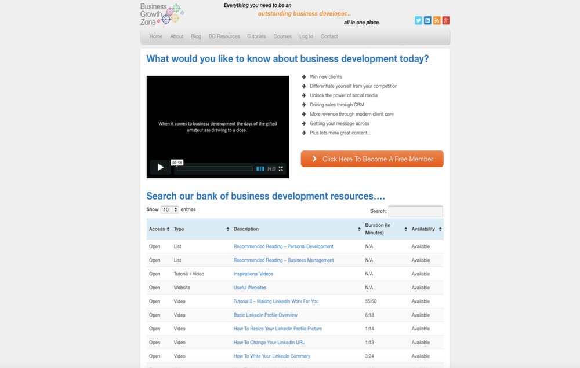580x368 pixels.
Task: Open the Basic LinkedIn Profile Overview link
Action: [265, 315]
